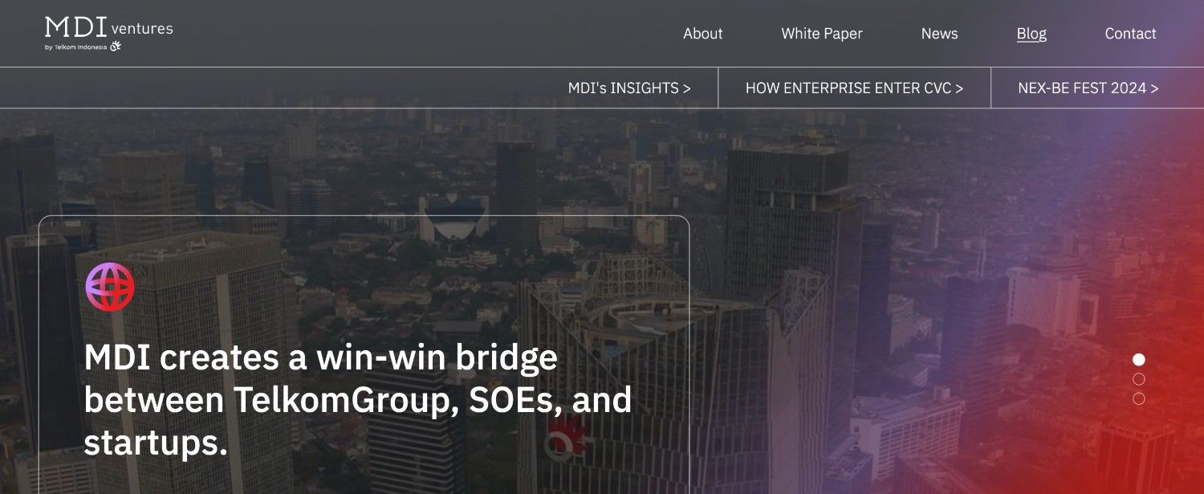Image resolution: width=1204 pixels, height=494 pixels.
Task: Open the About menu item
Action: [702, 34]
